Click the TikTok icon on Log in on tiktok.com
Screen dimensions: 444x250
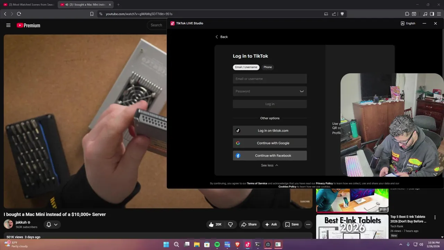click(238, 131)
